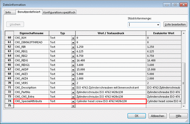190x124 pixels.
Task: Expand Typ dropdown for CNS_PartNo
Action: tap(73, 92)
